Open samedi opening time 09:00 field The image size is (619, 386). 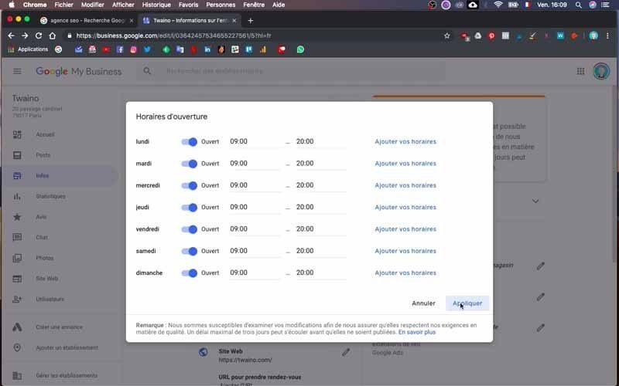pos(255,251)
